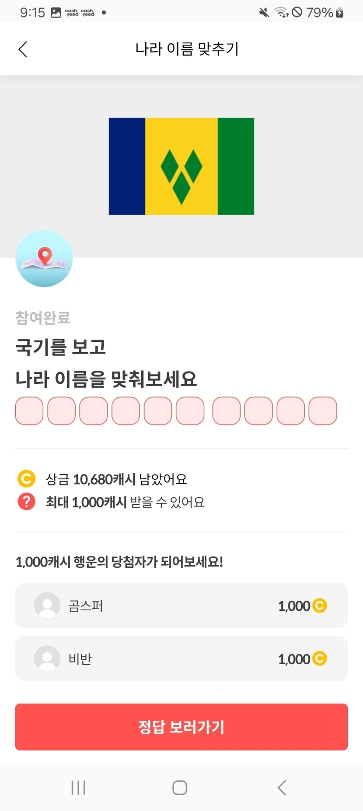The height and width of the screenshot is (811, 363).
Task: Tap the Android navigation back button
Action: tap(282, 787)
